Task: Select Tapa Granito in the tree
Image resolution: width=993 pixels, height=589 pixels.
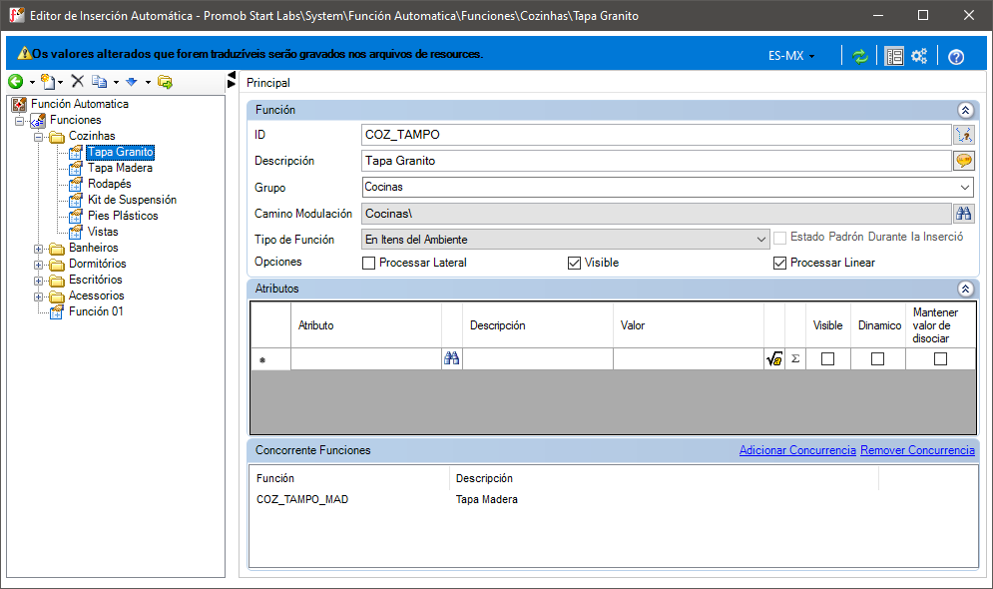Action: (121, 152)
